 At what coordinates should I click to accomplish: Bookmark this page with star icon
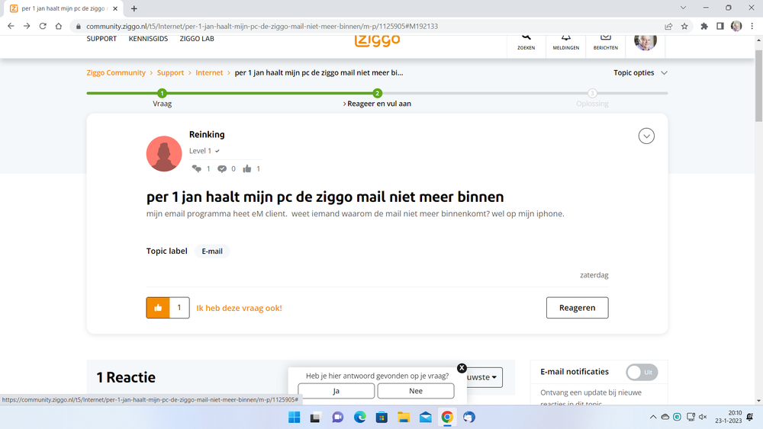(684, 26)
